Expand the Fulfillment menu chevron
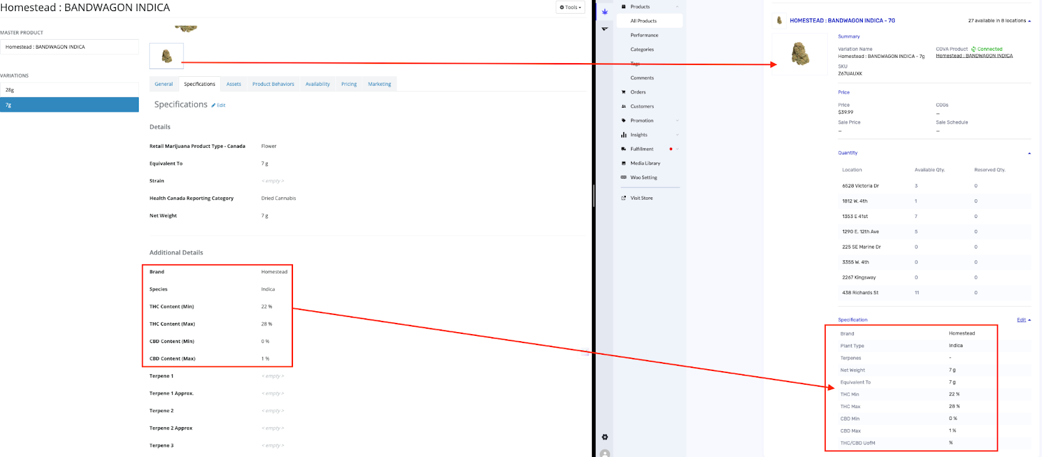The height and width of the screenshot is (457, 1042). (x=677, y=149)
